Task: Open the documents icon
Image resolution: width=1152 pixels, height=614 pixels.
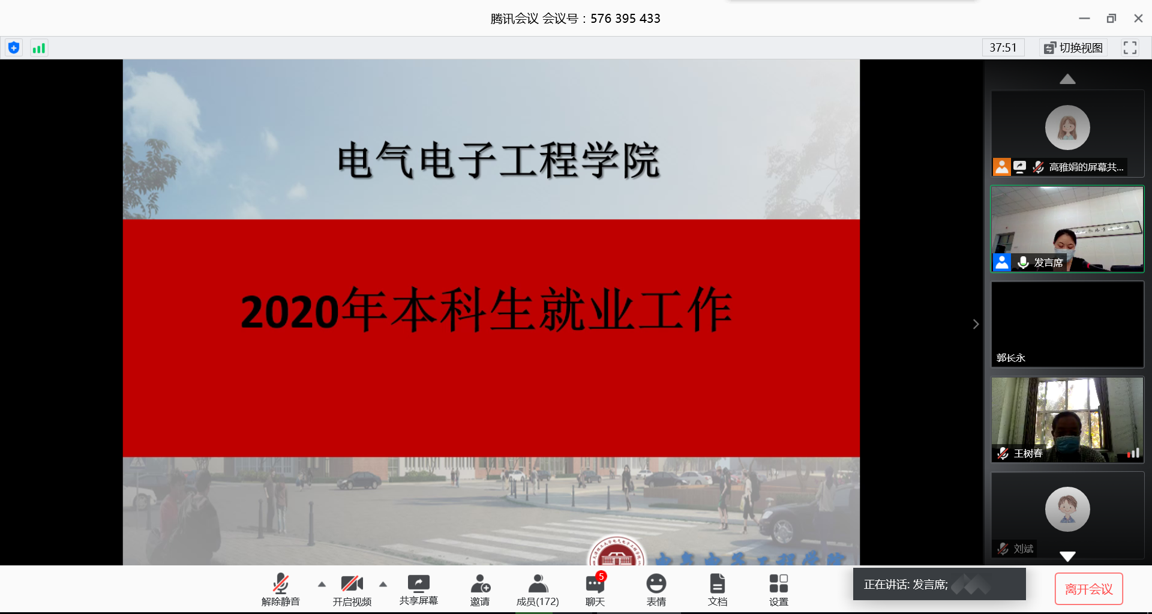Action: coord(717,589)
